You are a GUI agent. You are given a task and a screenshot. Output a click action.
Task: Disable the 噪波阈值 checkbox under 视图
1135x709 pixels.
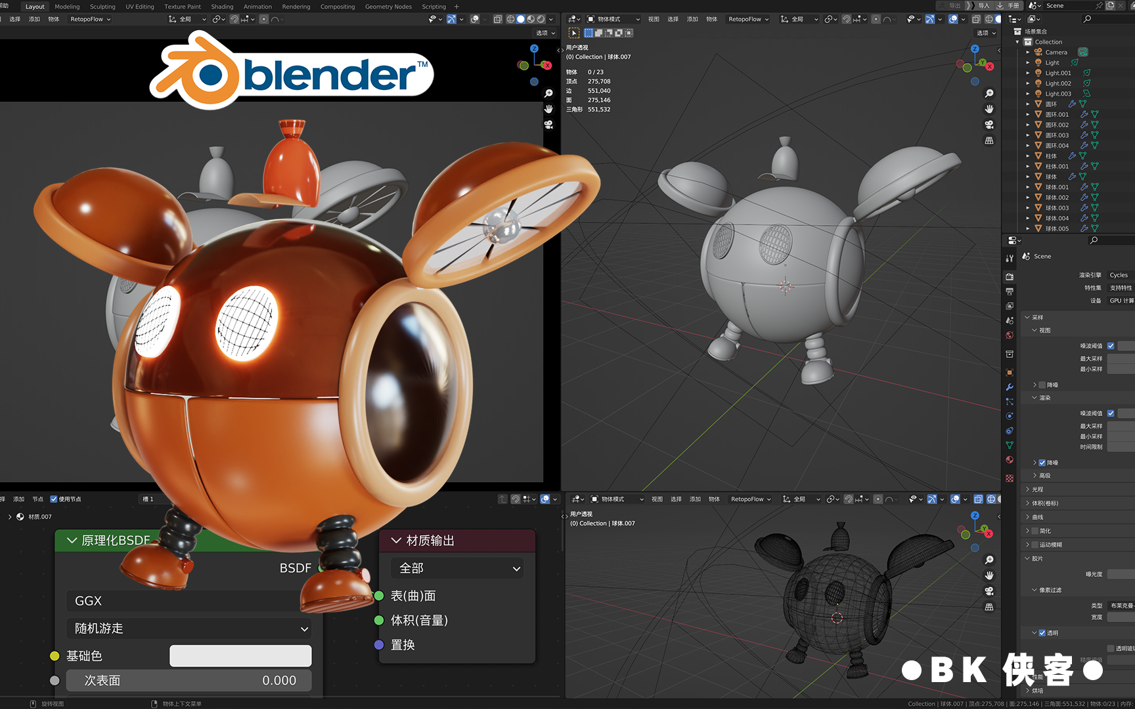pyautogui.click(x=1111, y=346)
